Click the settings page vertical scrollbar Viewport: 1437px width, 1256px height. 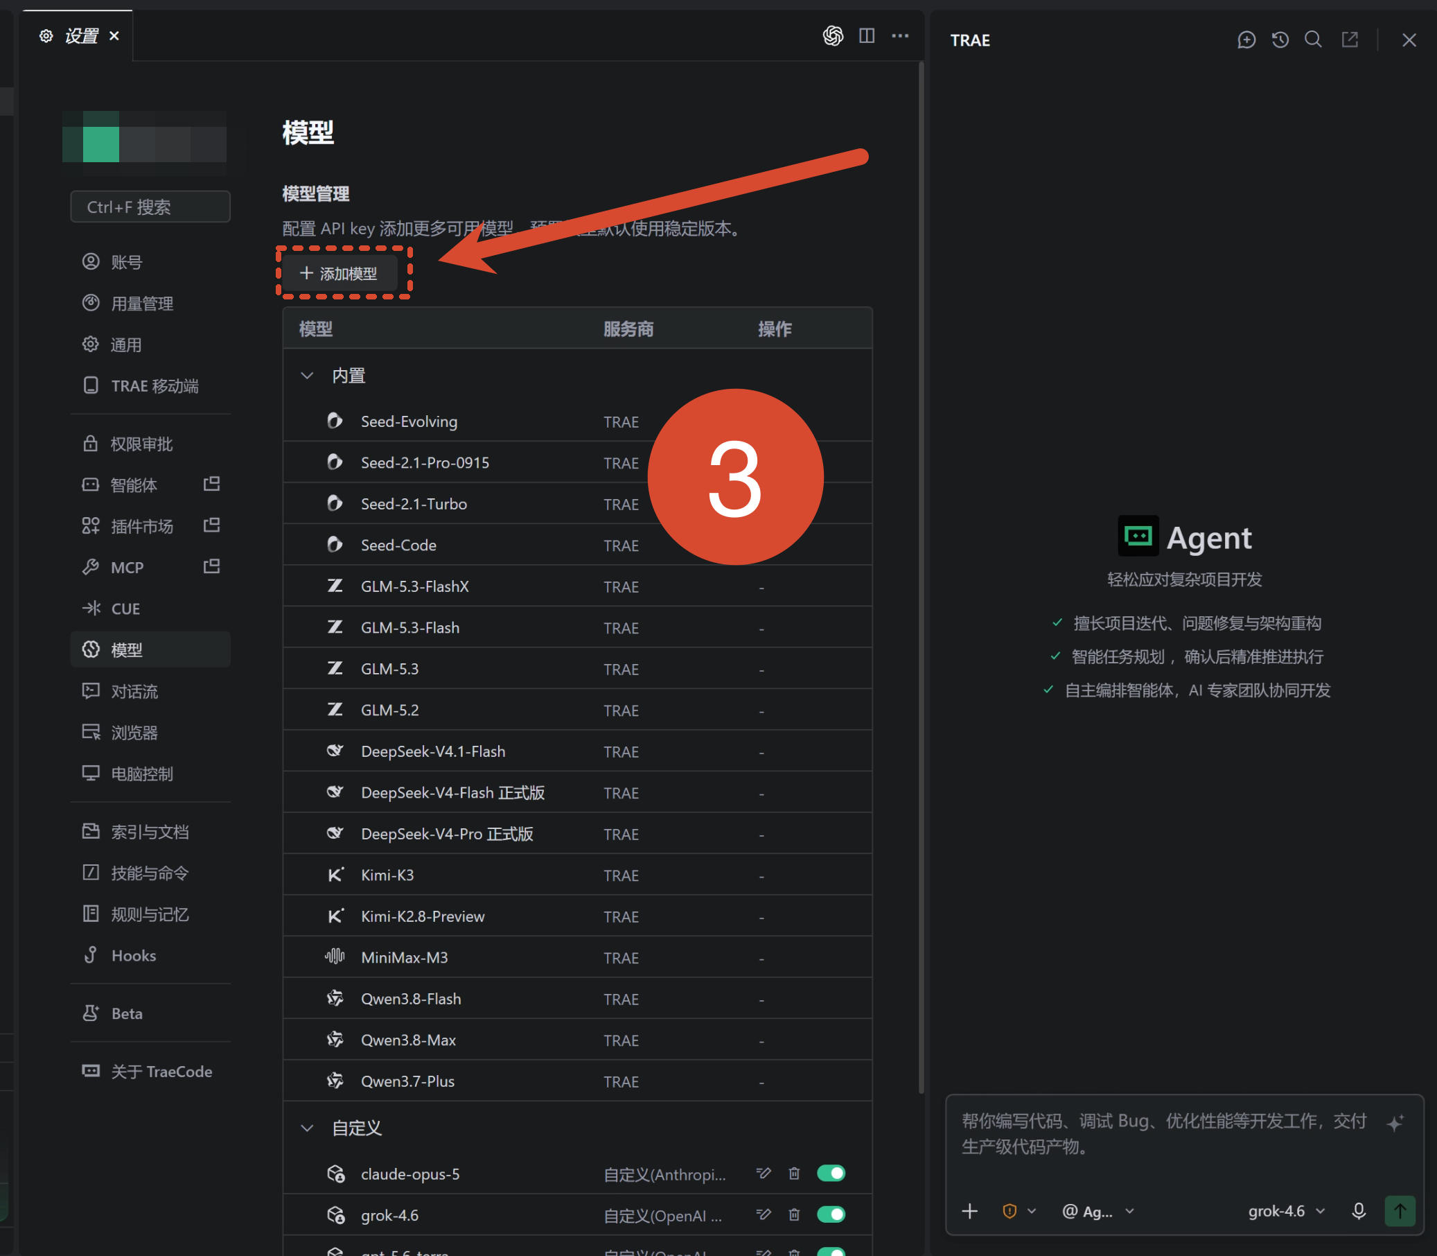(x=922, y=578)
